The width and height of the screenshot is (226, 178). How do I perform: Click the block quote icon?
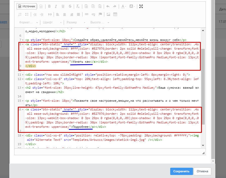(50, 14)
